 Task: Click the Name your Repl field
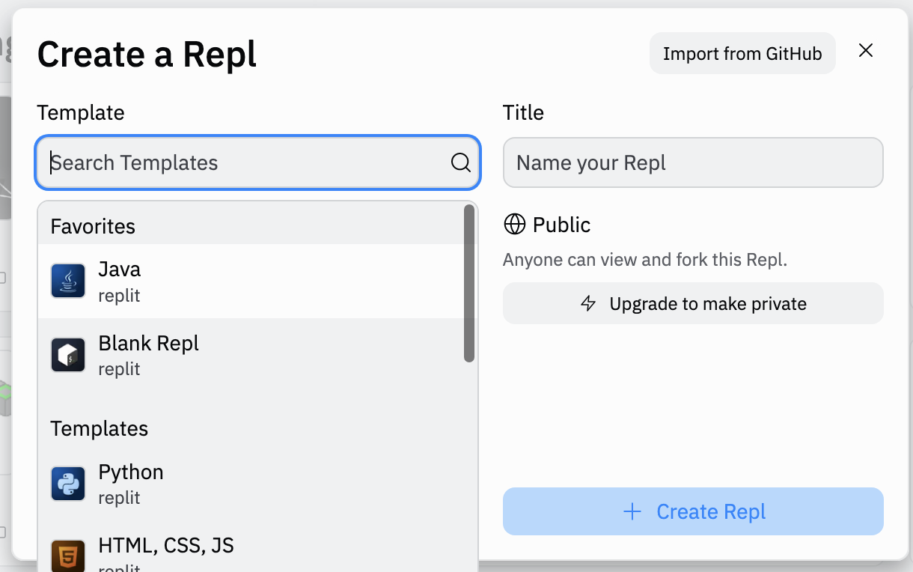(x=693, y=162)
